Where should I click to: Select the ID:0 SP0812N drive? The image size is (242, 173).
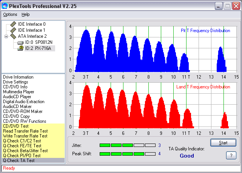39,42
